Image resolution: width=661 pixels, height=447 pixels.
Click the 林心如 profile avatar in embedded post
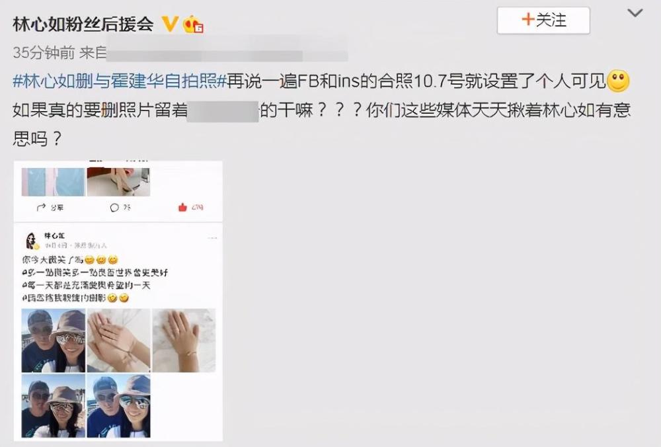tap(32, 241)
